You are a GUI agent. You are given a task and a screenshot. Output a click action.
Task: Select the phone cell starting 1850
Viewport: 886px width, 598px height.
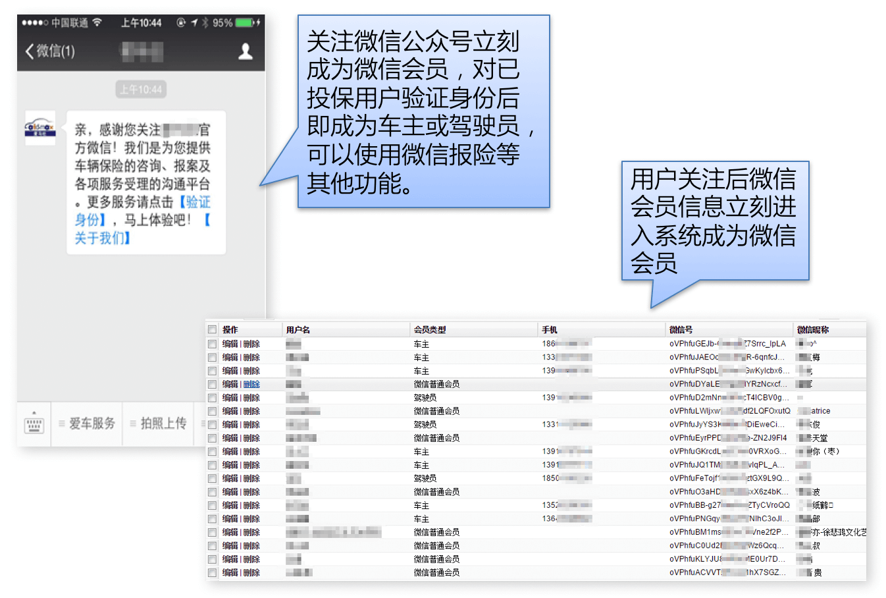coord(567,478)
